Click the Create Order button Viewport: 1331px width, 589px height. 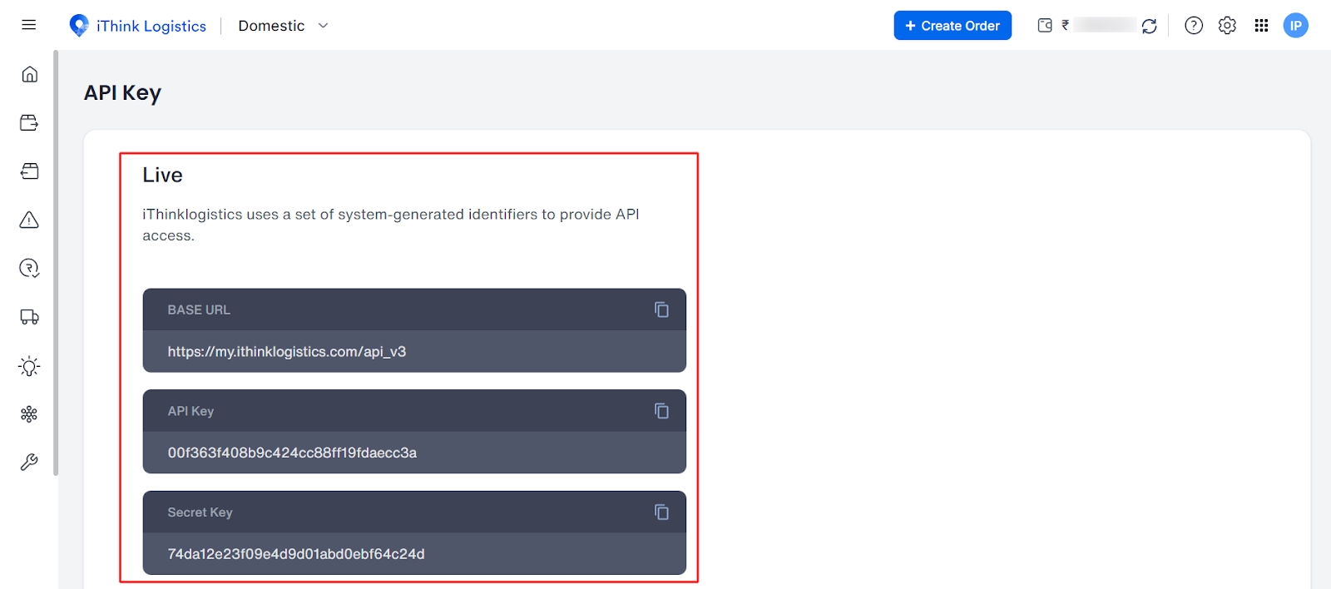tap(952, 26)
